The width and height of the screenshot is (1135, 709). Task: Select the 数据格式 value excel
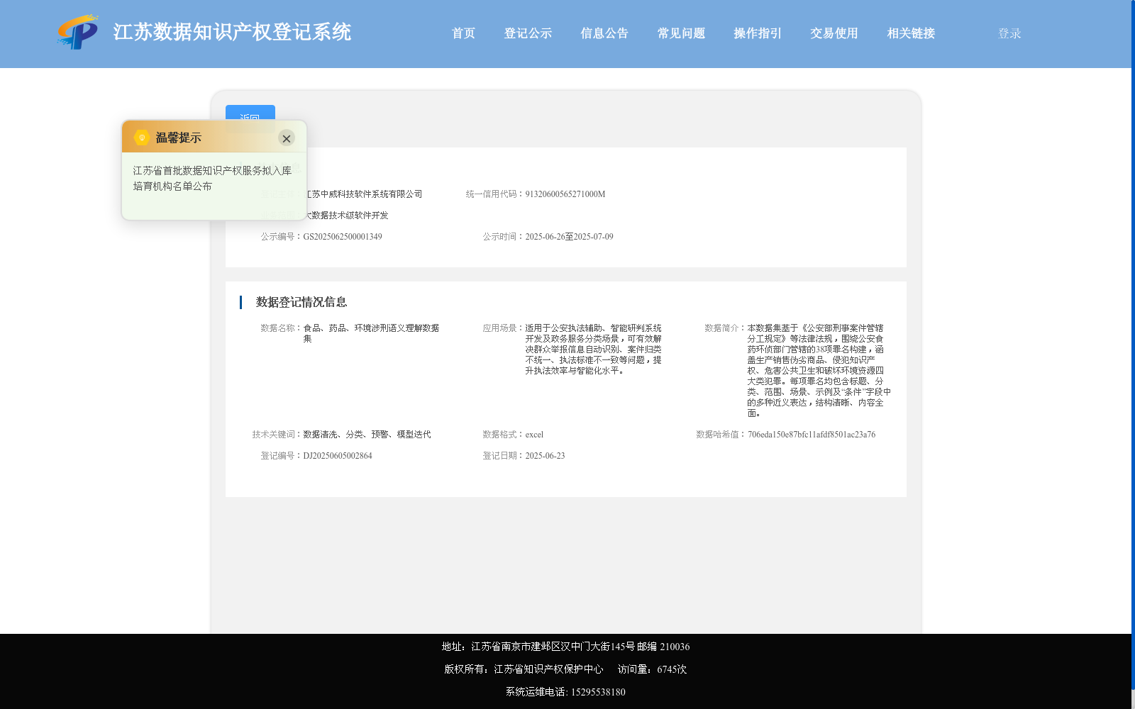click(x=534, y=435)
